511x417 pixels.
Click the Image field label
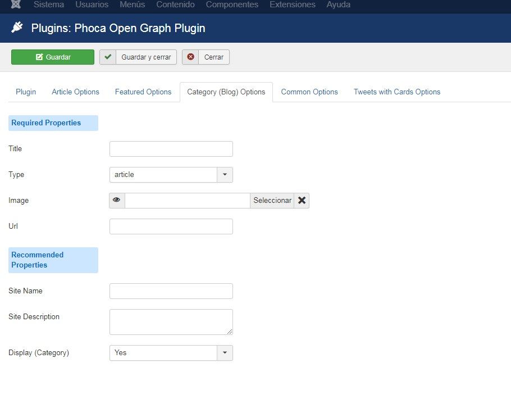coord(19,201)
